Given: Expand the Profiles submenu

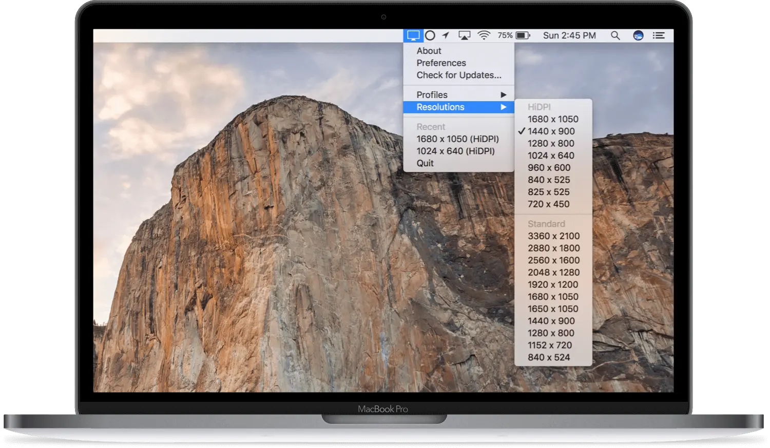Looking at the screenshot, I should tap(458, 95).
